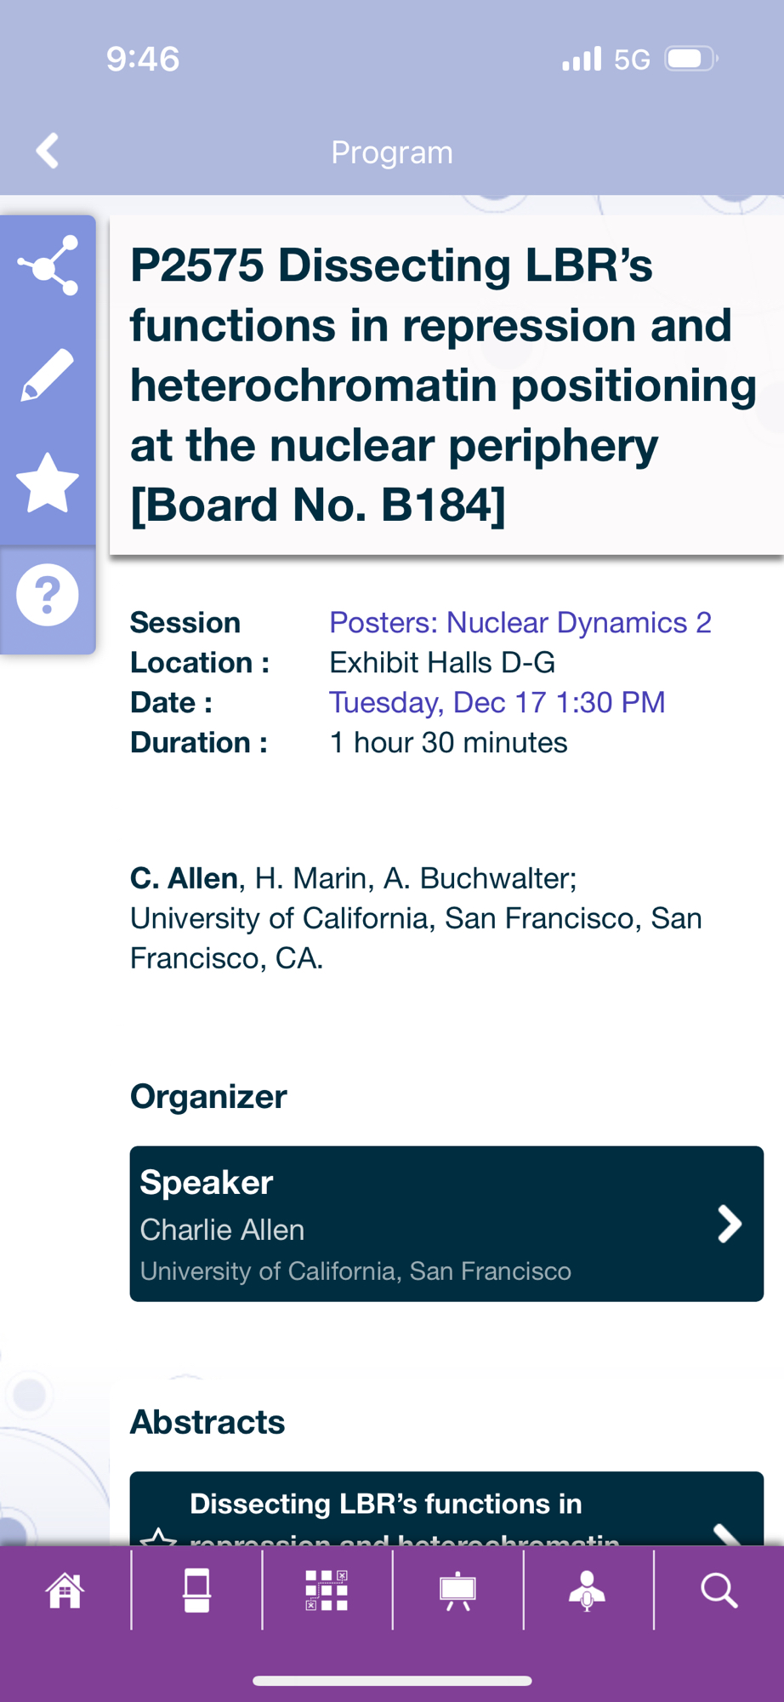The image size is (784, 1702).
Task: Tap the Program header title
Action: [x=392, y=152]
